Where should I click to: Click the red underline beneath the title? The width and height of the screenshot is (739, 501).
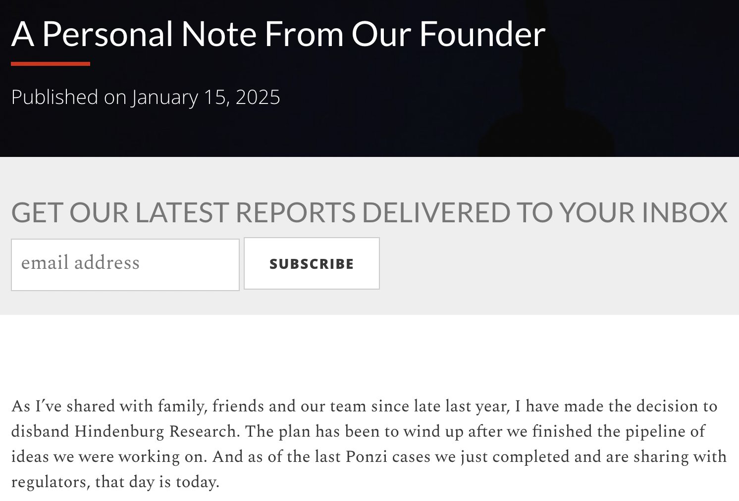[x=51, y=64]
